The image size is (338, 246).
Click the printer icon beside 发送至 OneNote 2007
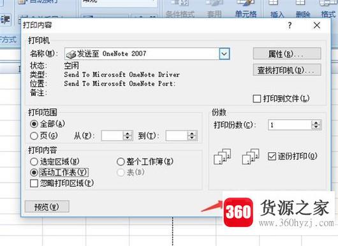pyautogui.click(x=71, y=54)
